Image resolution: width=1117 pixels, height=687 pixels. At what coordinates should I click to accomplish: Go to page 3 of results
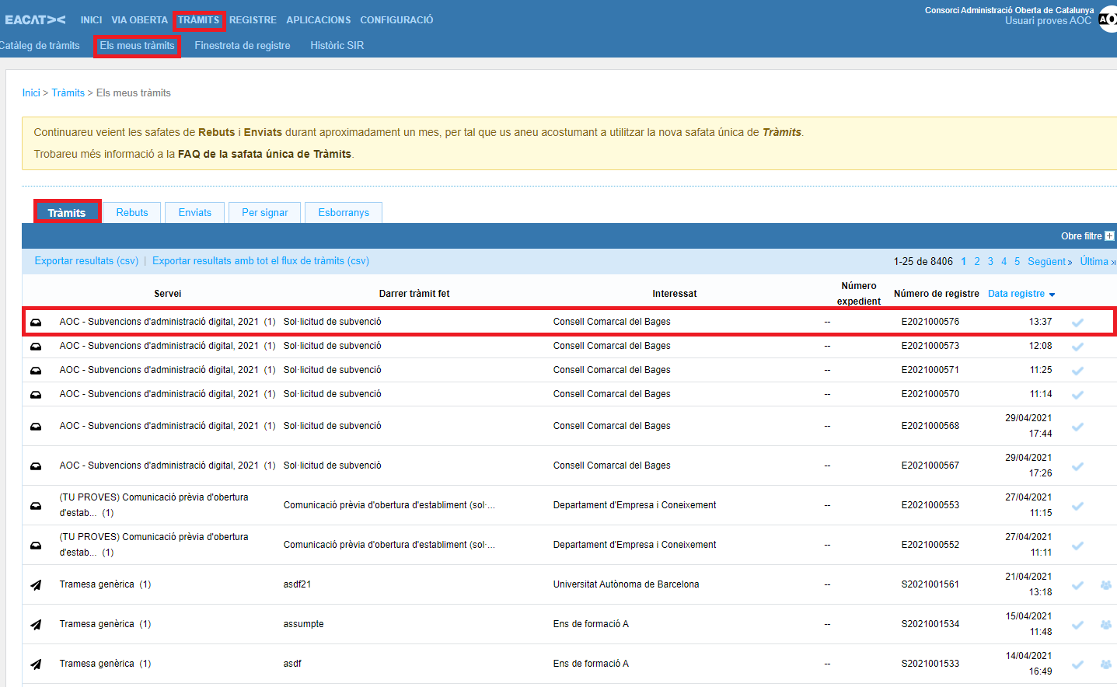pyautogui.click(x=990, y=262)
